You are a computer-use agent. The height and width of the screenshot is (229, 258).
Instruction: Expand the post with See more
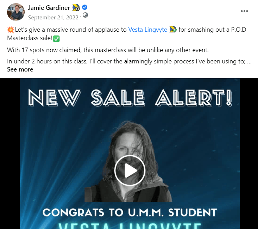pyautogui.click(x=20, y=69)
